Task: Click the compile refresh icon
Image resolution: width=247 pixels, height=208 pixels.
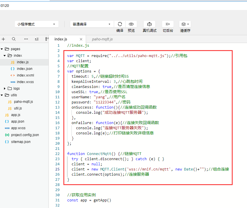Action: [x=120, y=24]
